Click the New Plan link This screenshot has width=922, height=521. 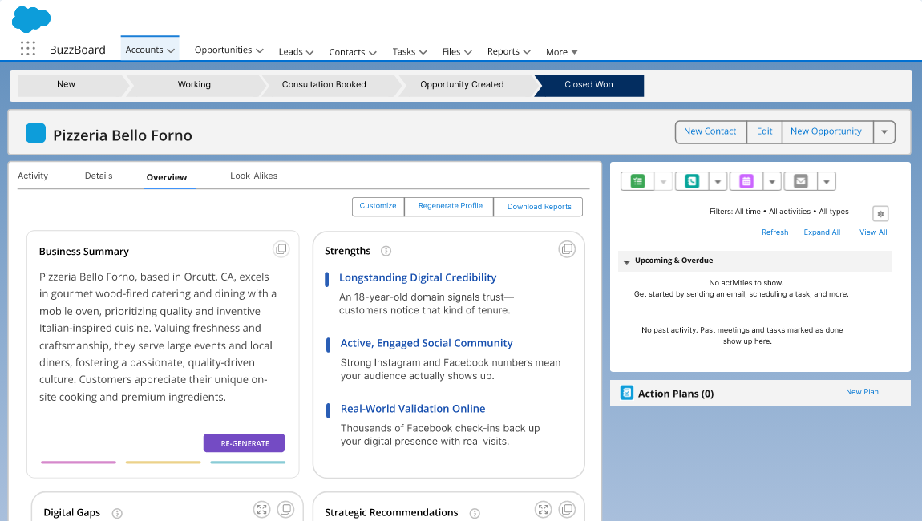[x=862, y=392]
